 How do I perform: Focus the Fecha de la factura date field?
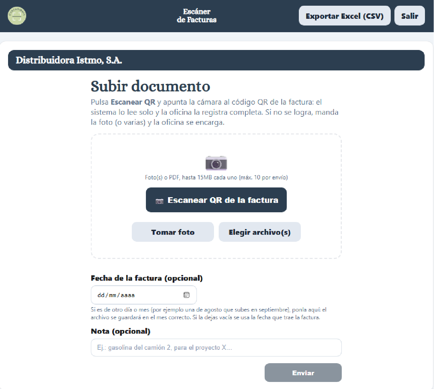(x=144, y=295)
